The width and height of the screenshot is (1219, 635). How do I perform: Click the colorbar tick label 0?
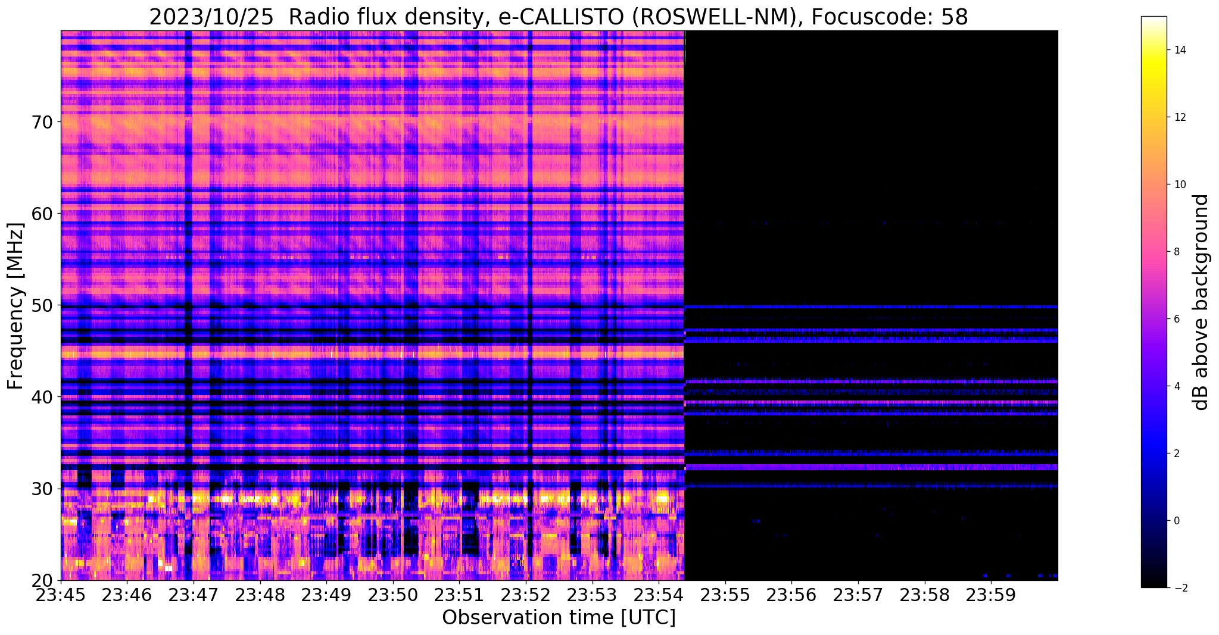coord(1176,521)
